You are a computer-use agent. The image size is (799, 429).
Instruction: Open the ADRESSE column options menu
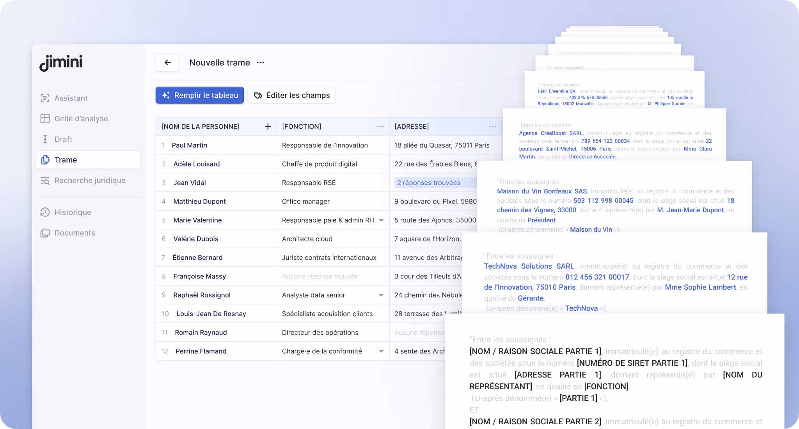click(492, 126)
